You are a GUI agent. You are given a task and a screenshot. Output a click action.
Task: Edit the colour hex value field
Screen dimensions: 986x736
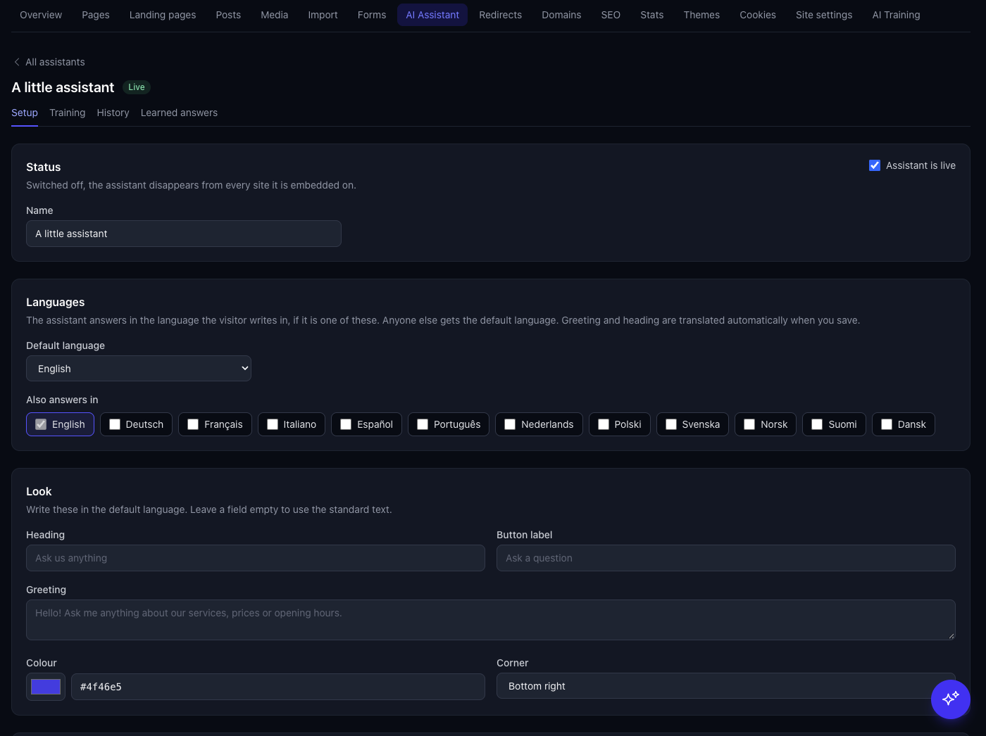coord(278,687)
